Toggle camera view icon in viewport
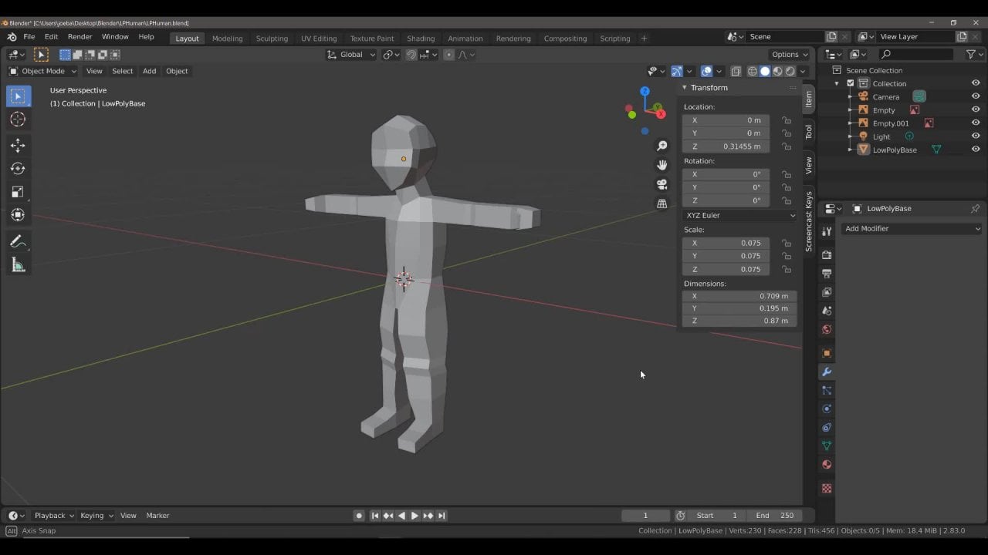Screen dimensions: 988x555 click(x=661, y=184)
